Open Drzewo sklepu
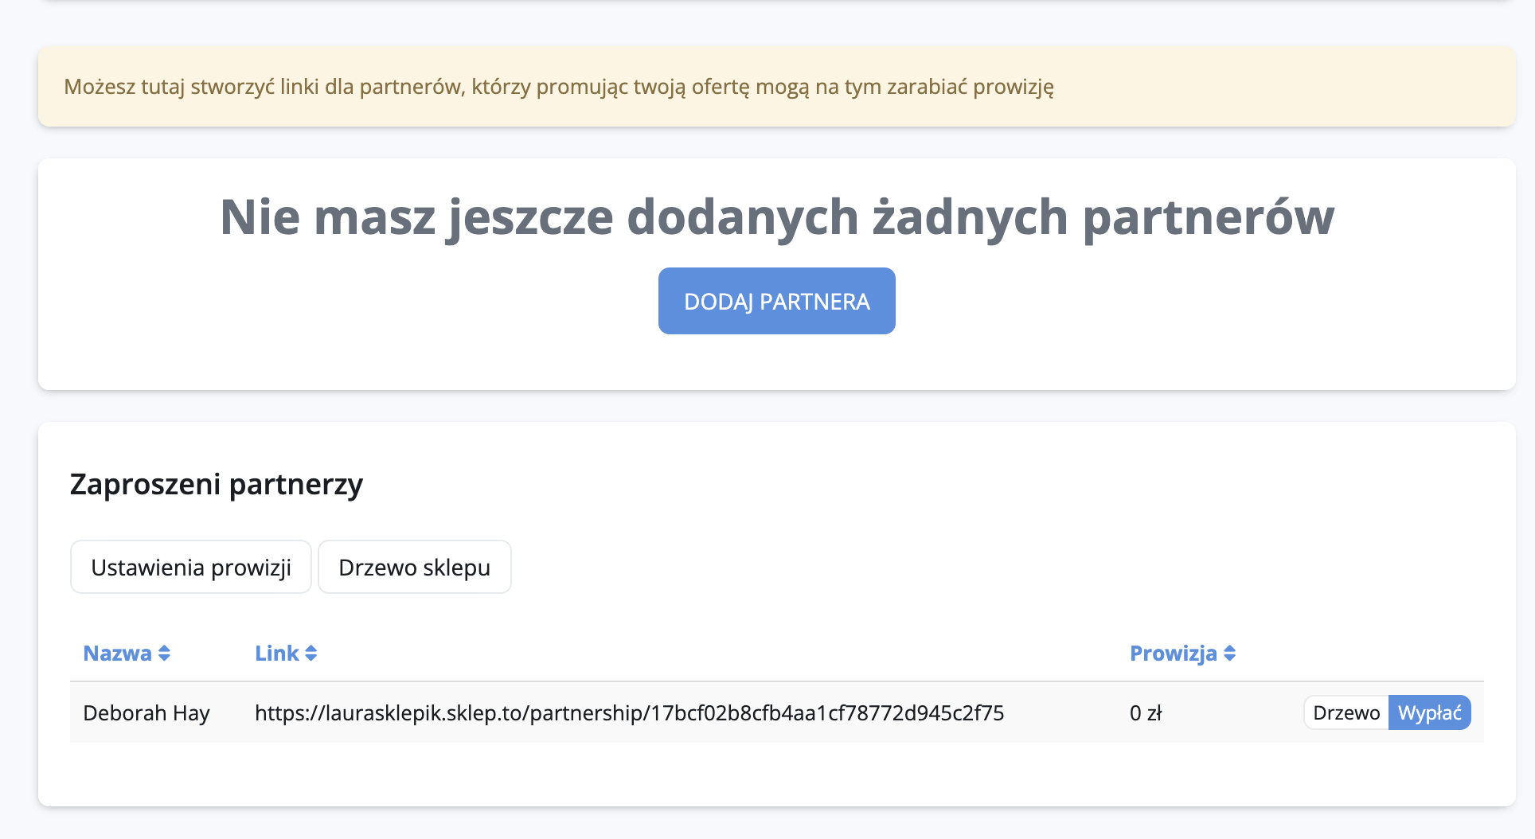 coord(414,568)
